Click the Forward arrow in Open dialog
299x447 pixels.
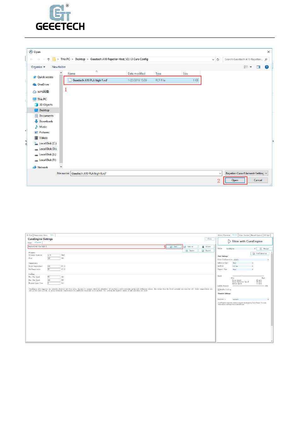(38, 59)
